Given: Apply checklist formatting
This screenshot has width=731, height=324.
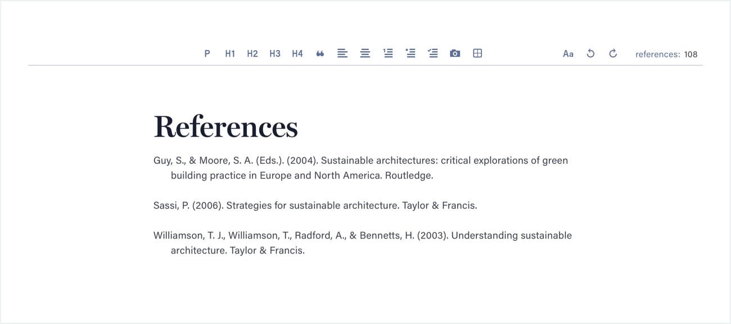Looking at the screenshot, I should click(x=432, y=53).
